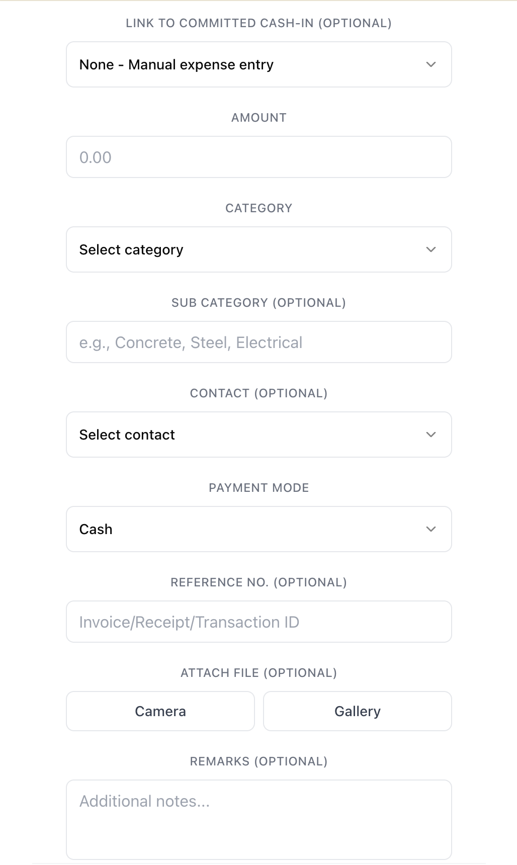Click the chevron arrow in the Category selector

[430, 249]
